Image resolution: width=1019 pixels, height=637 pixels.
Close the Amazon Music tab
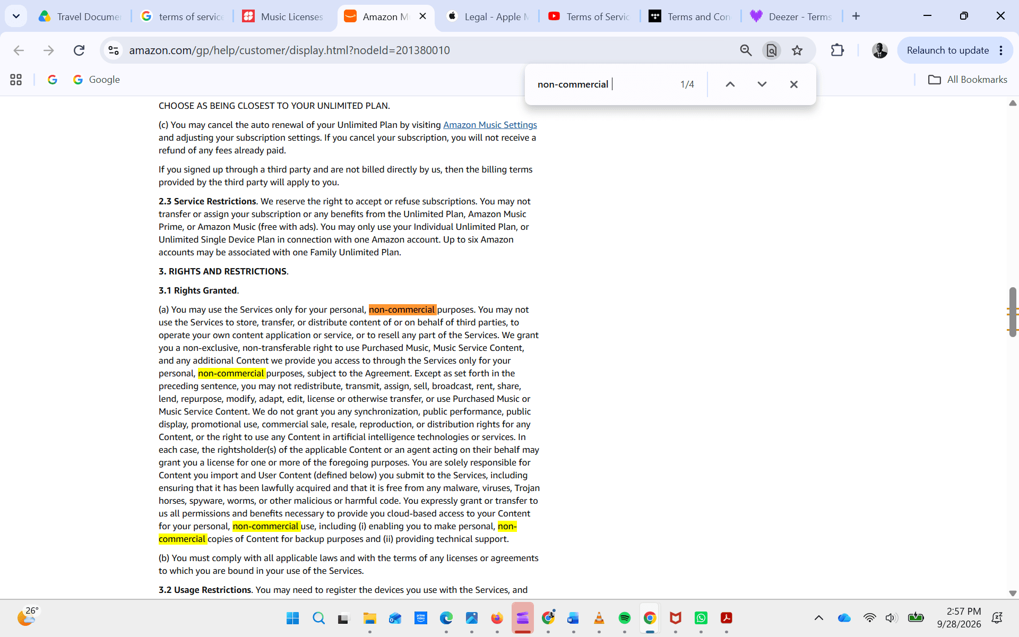click(x=422, y=16)
